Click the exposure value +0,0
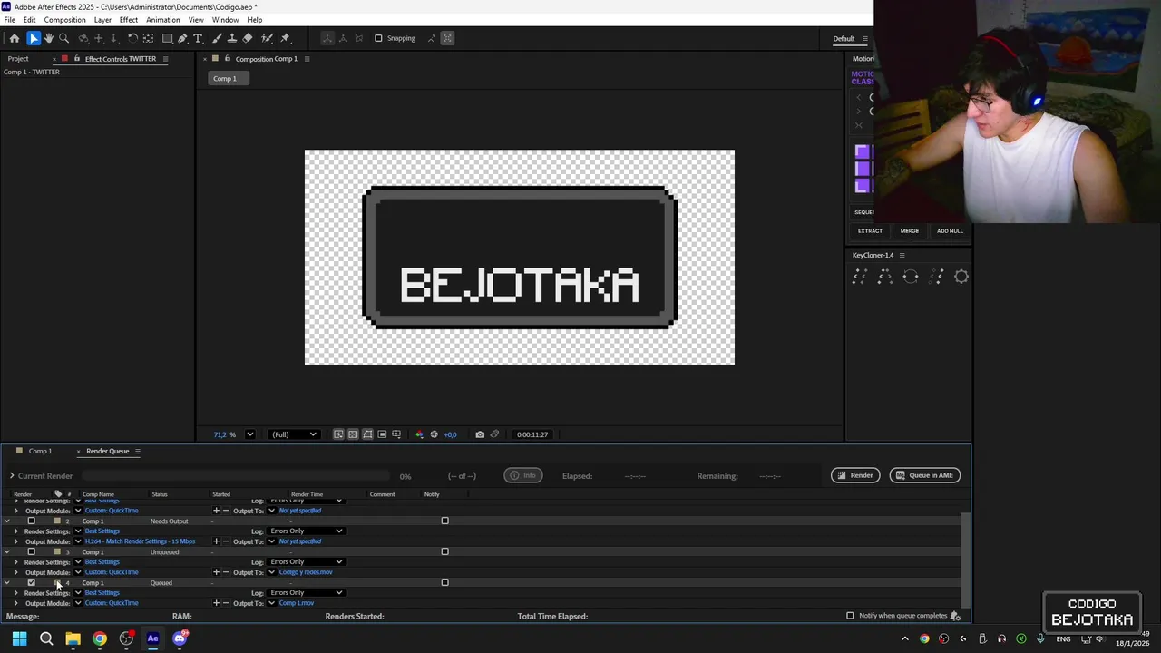The image size is (1161, 653). (450, 434)
